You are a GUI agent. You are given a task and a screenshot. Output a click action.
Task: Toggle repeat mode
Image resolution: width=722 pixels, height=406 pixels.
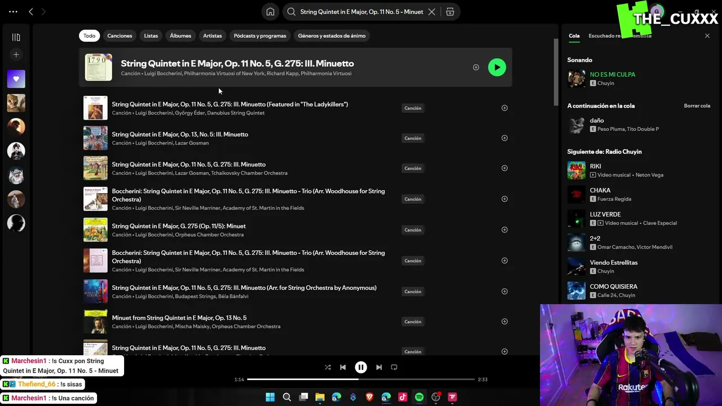[x=394, y=367]
